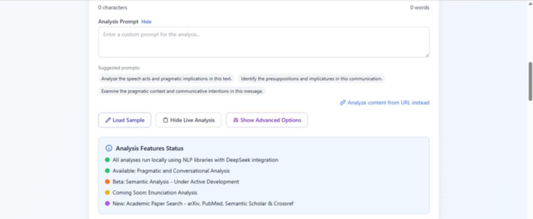Click 'Beta: Semantic Analysis - Under Active Development'
Viewport: 533px width, 219px height.
click(x=176, y=182)
